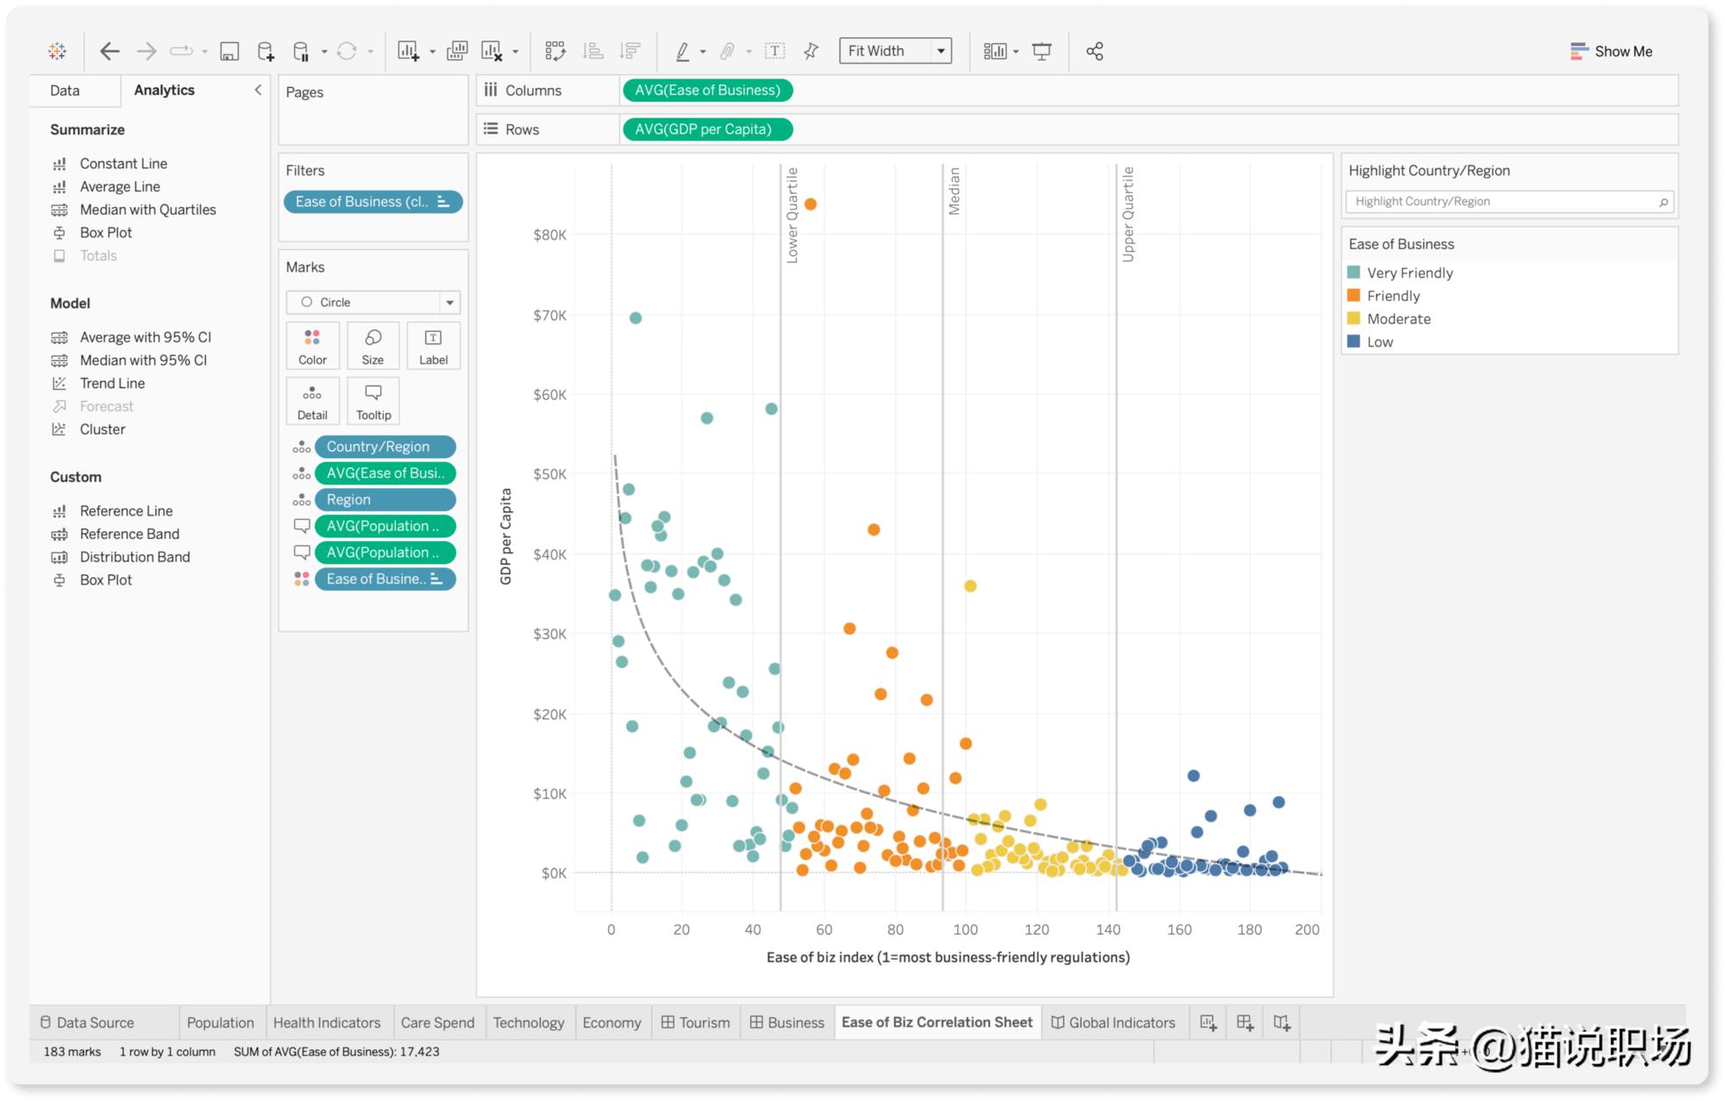Click the Save icon in toolbar
This screenshot has width=1725, height=1101.
coord(229,52)
